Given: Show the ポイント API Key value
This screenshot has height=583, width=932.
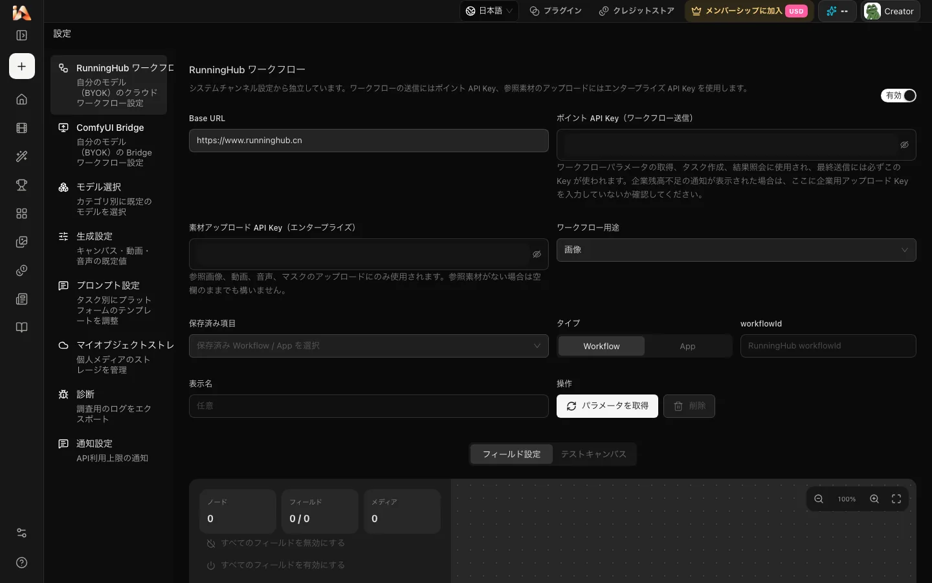Looking at the screenshot, I should click(x=904, y=145).
